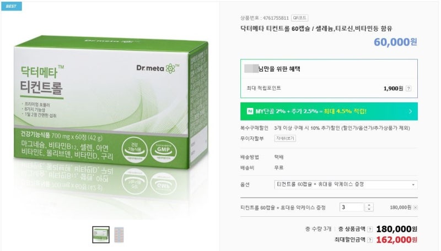This screenshot has height=251, width=441.
Task: Click the MY단골 최대 4.5% 적립 banner
Action: click(329, 111)
